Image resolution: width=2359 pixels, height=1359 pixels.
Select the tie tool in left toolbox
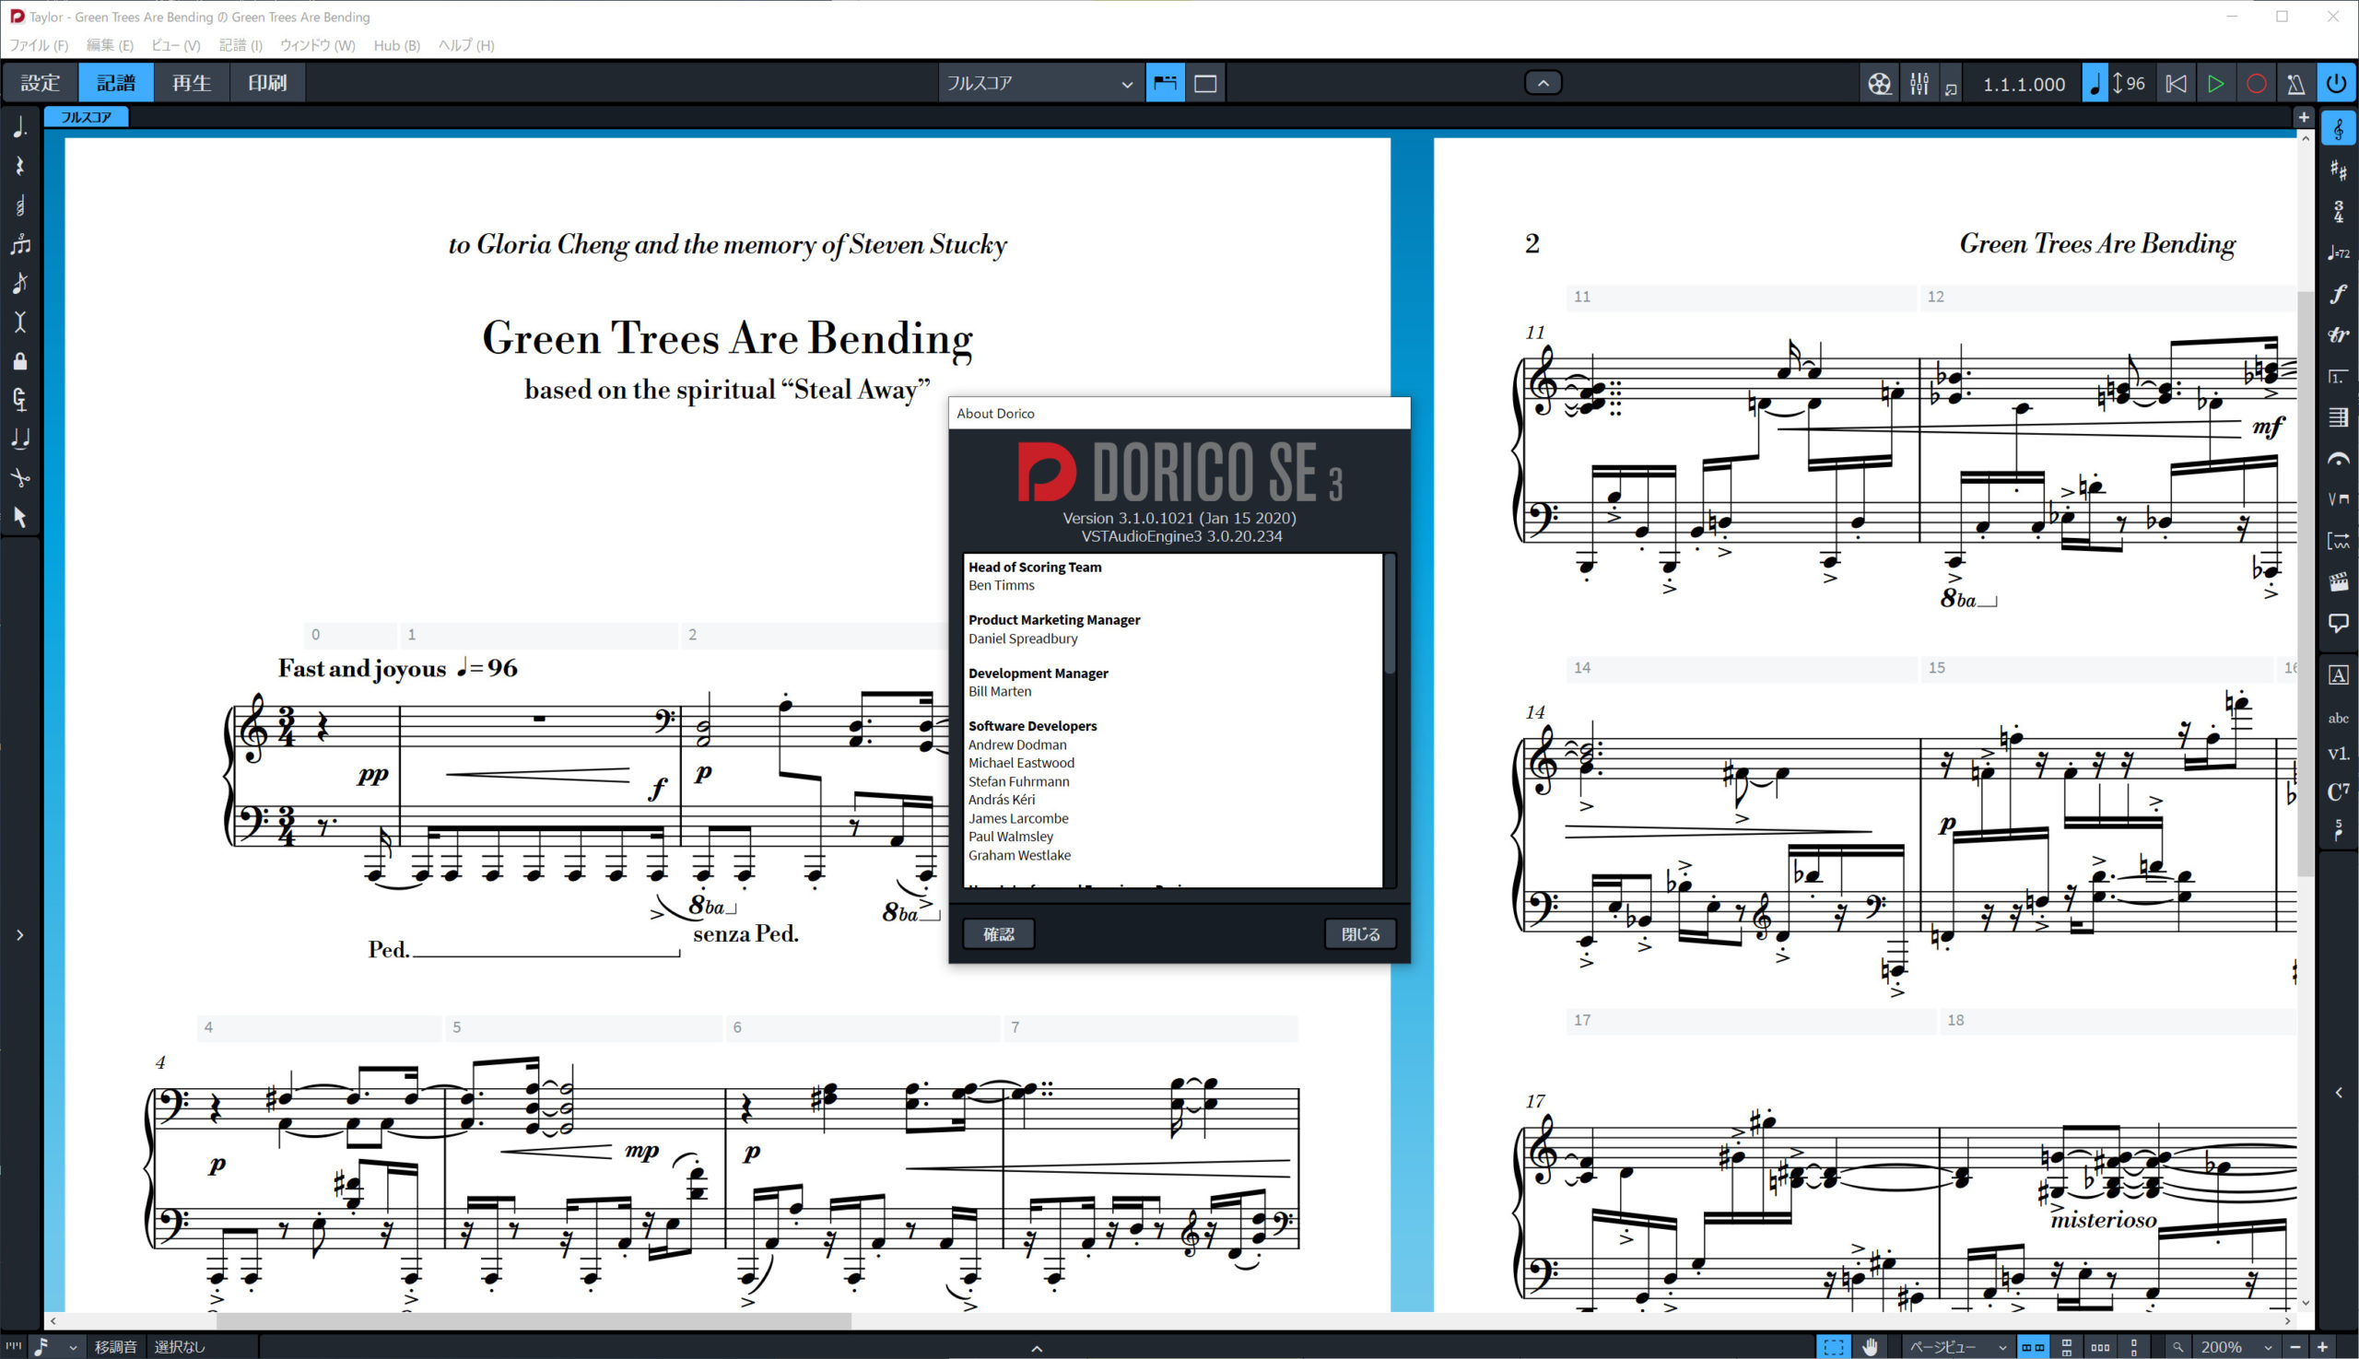tap(19, 439)
